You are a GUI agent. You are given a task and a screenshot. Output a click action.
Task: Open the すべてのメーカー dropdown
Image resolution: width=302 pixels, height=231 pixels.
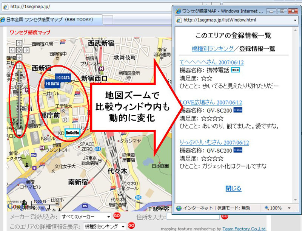[x=86, y=217]
